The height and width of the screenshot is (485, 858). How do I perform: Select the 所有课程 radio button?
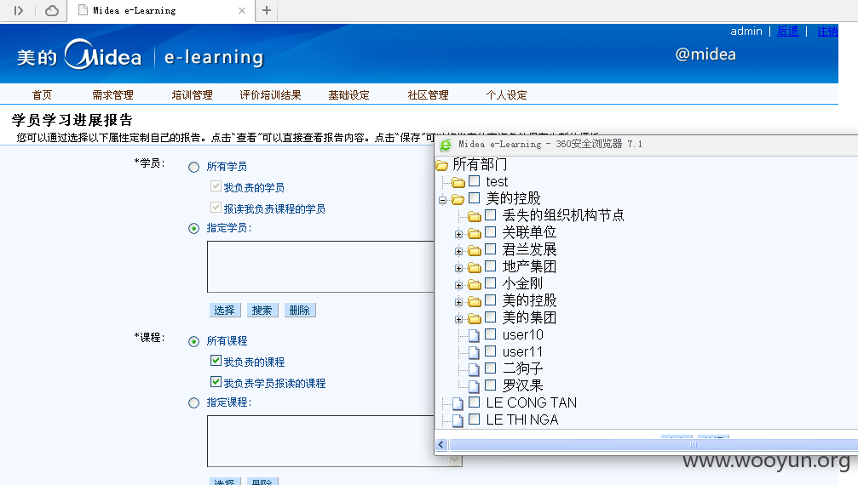(x=193, y=342)
